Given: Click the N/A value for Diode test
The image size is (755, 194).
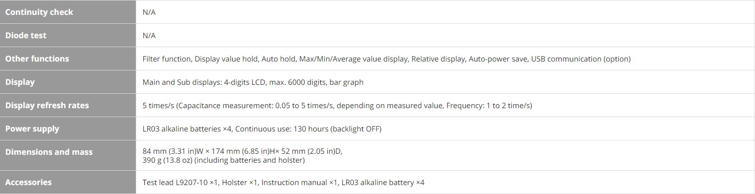Looking at the screenshot, I should 149,35.
